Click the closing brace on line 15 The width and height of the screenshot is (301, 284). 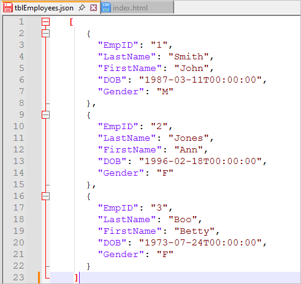pyautogui.click(x=88, y=185)
